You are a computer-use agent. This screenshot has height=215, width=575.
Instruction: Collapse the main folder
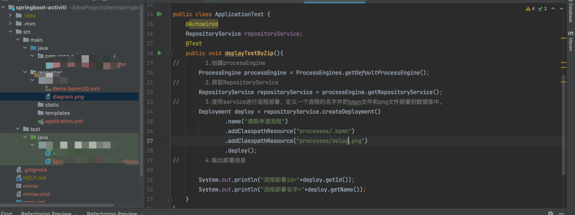click(18, 40)
